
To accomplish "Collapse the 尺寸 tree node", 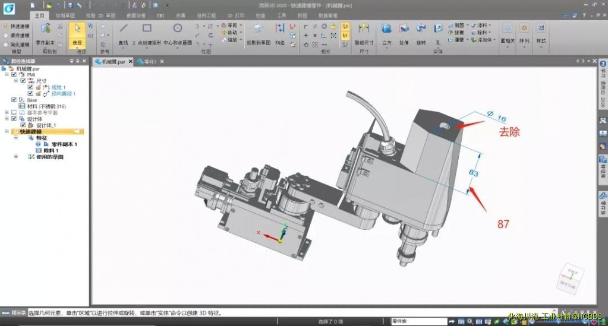I will 16,81.
